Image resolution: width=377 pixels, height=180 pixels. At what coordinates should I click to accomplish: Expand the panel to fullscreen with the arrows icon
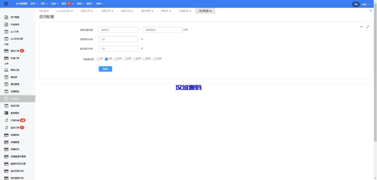click(x=367, y=27)
